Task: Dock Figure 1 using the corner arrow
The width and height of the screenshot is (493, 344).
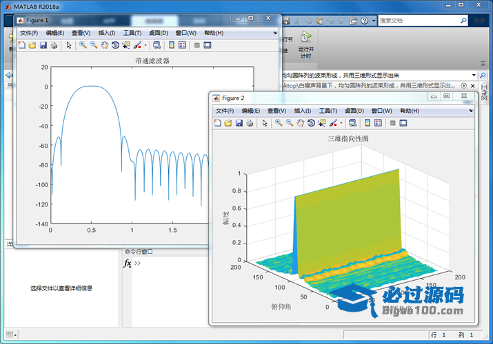Action: coord(275,32)
